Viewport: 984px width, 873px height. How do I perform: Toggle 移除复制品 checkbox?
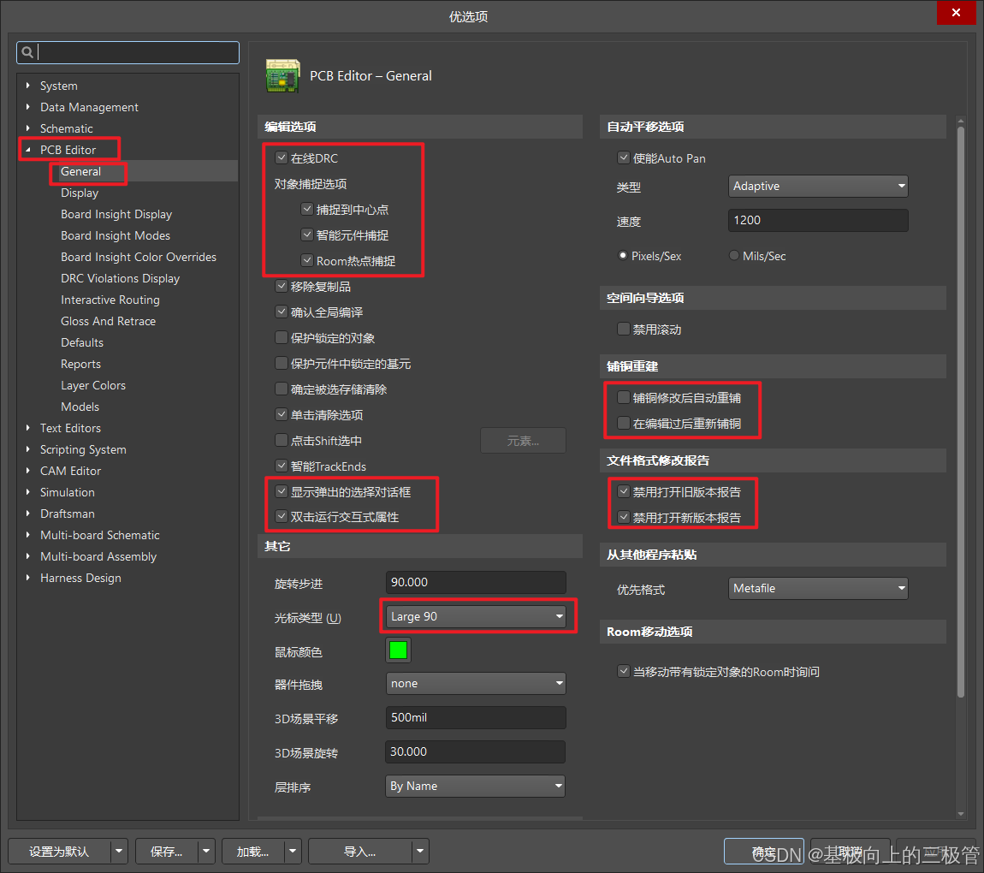[x=282, y=286]
